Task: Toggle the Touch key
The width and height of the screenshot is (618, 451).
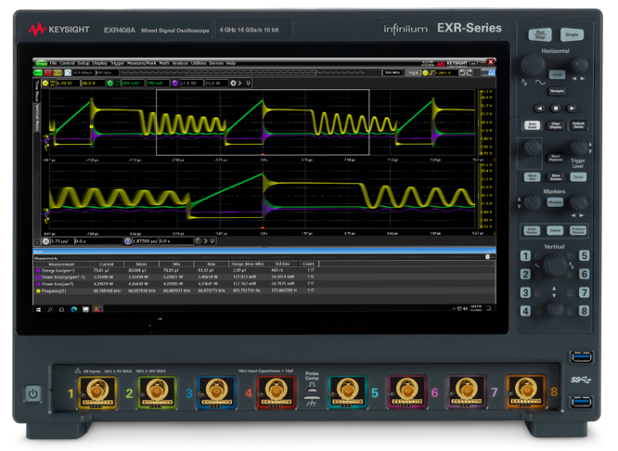Action: (579, 177)
